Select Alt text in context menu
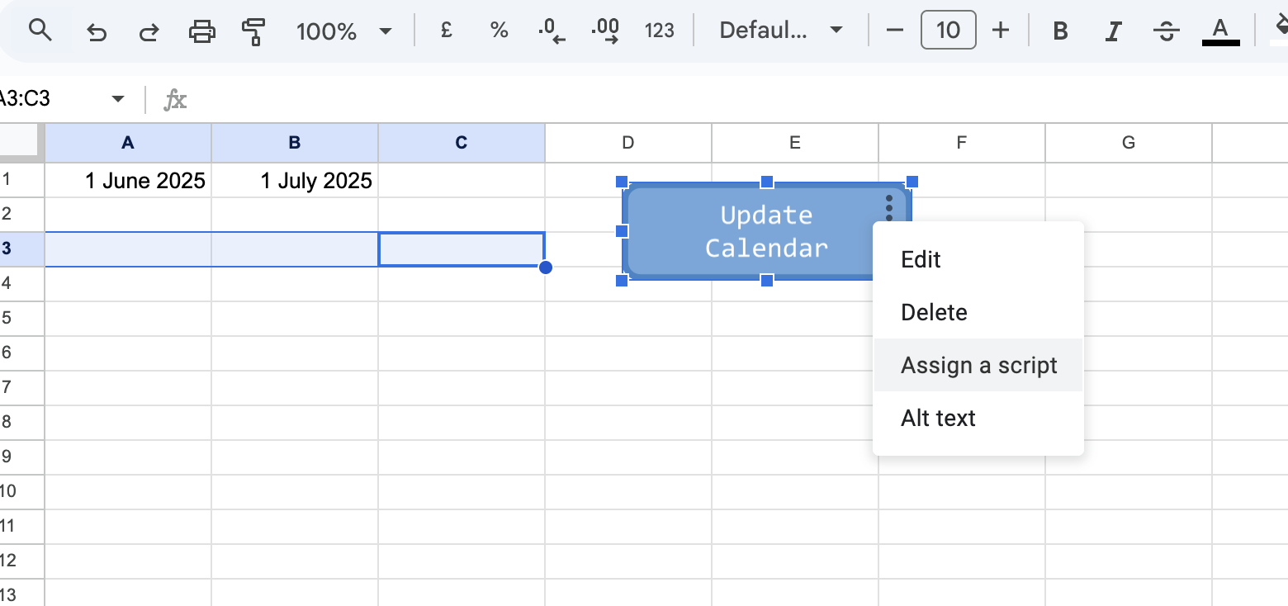 [x=938, y=418]
